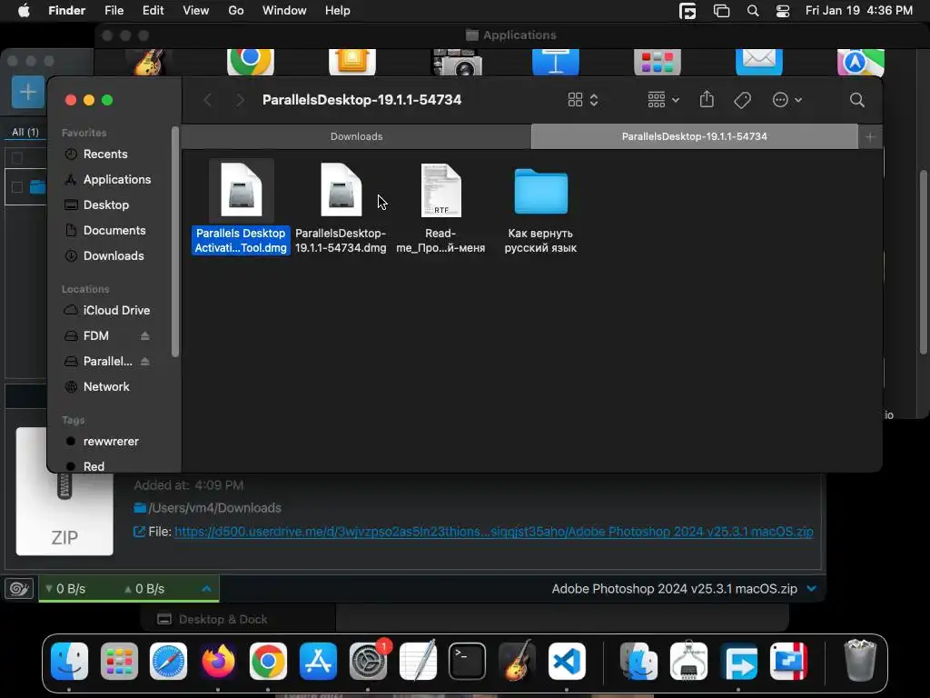
Task: Add a new Finder tab
Action: (870, 137)
